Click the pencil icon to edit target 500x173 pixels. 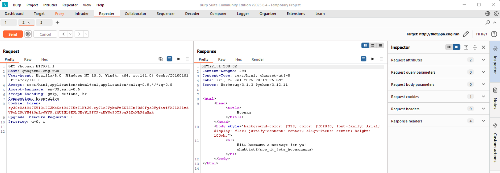coord(466,34)
